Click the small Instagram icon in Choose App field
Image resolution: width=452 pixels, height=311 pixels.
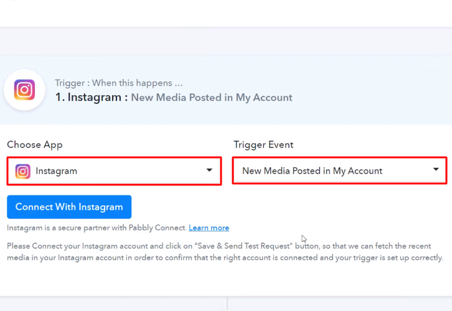click(x=23, y=171)
